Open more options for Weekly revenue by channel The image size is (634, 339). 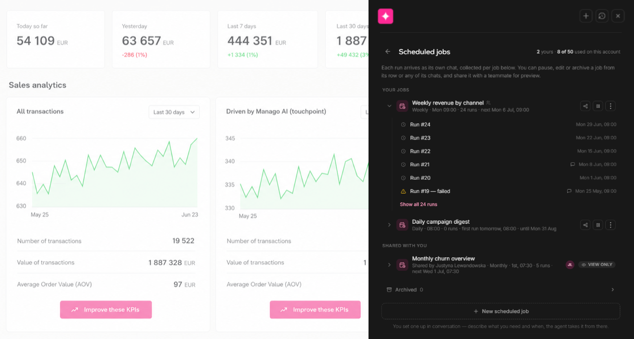pyautogui.click(x=611, y=106)
